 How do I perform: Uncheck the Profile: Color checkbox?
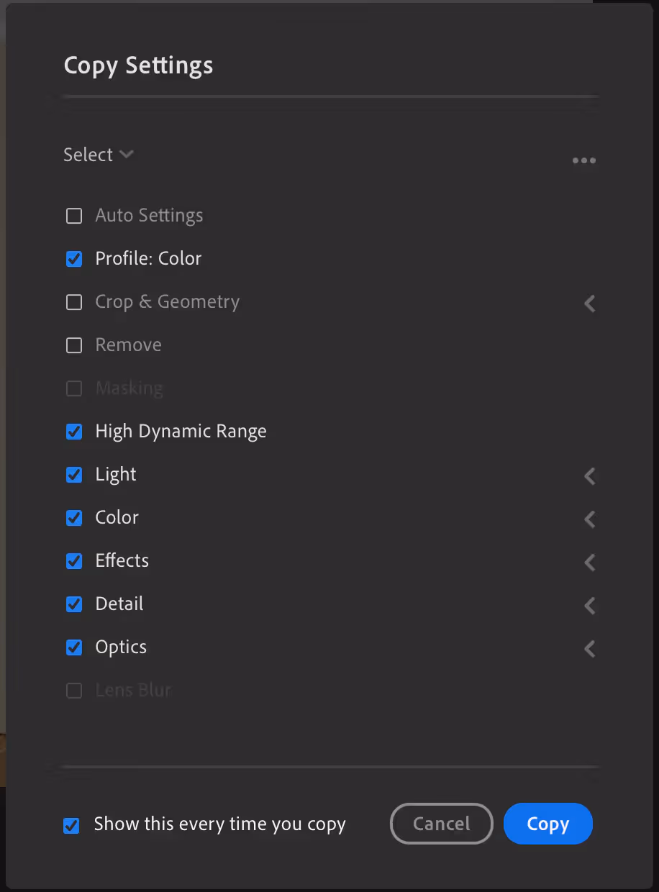point(74,259)
